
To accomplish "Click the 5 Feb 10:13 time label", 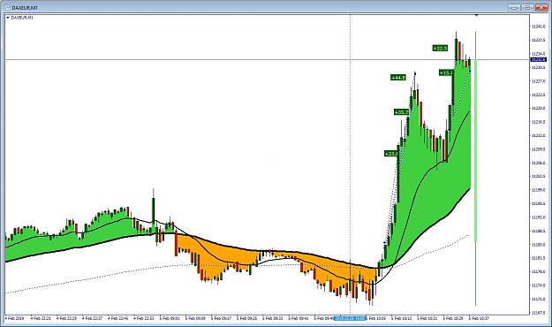I will pos(401,318).
